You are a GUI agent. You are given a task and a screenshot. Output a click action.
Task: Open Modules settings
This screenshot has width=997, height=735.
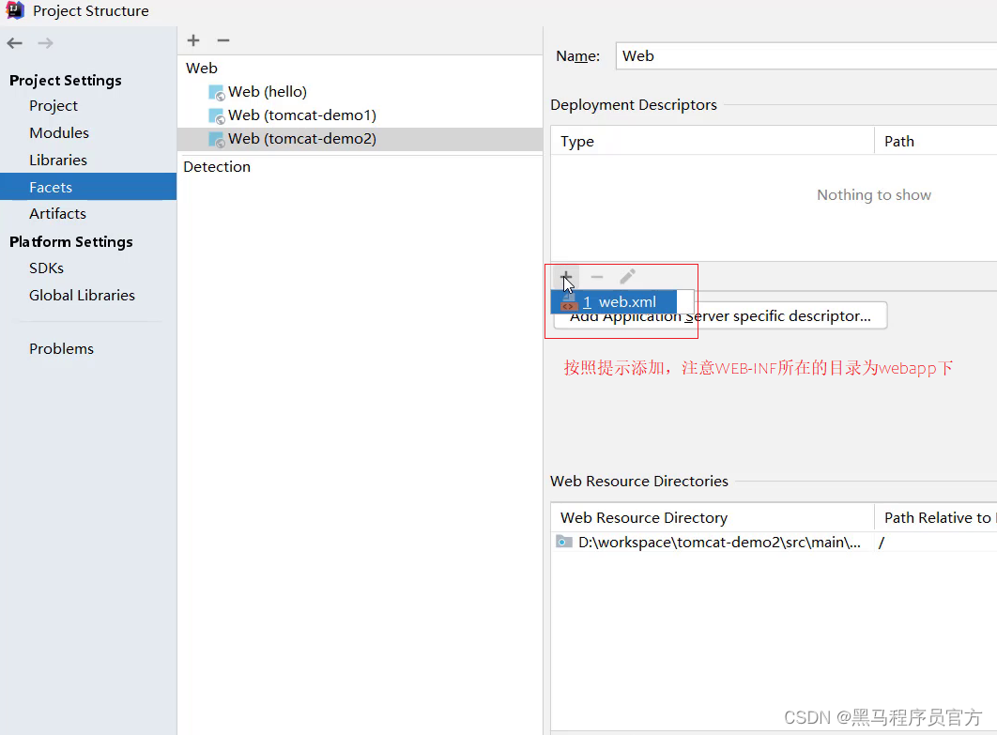pos(59,133)
